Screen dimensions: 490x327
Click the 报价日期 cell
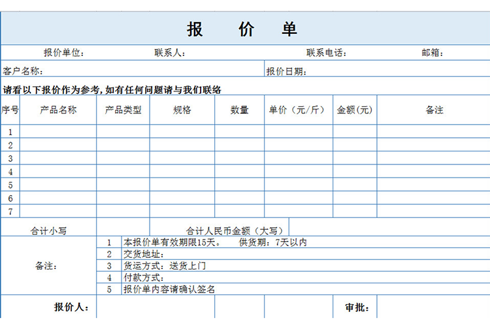286,71
